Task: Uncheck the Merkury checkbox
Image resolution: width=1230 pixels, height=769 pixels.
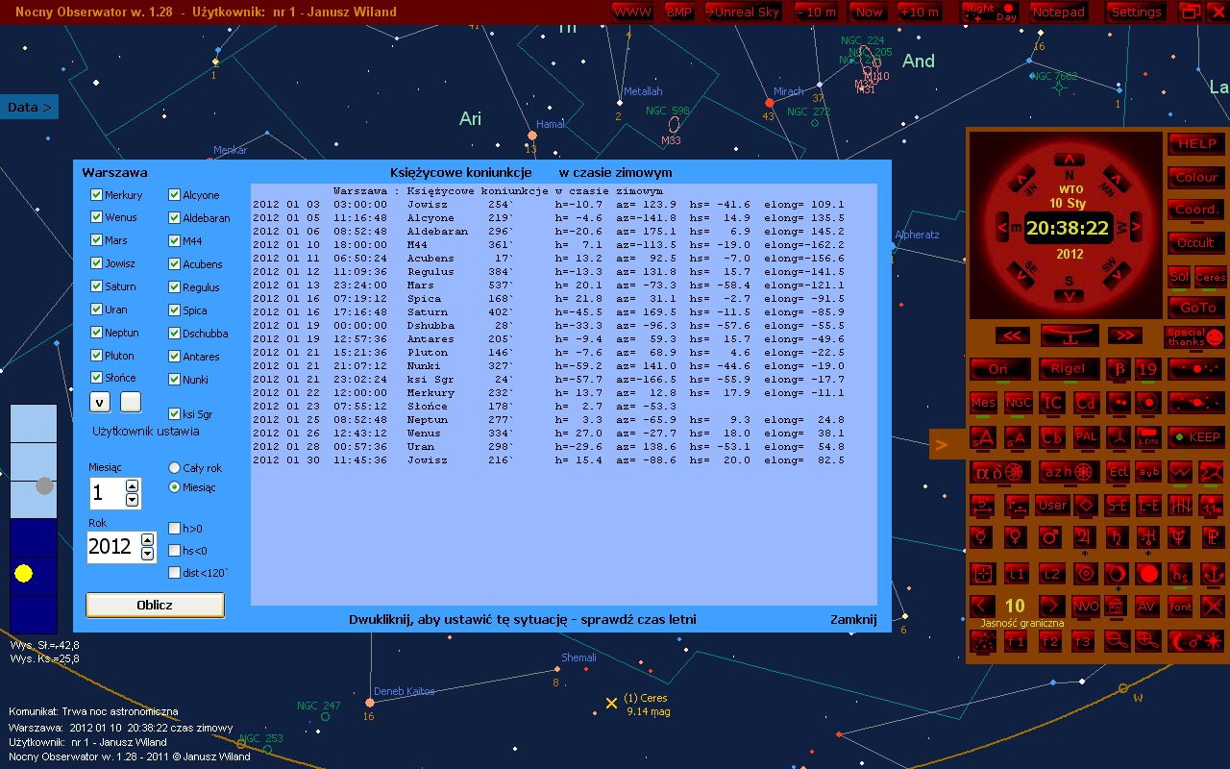Action: 96,195
